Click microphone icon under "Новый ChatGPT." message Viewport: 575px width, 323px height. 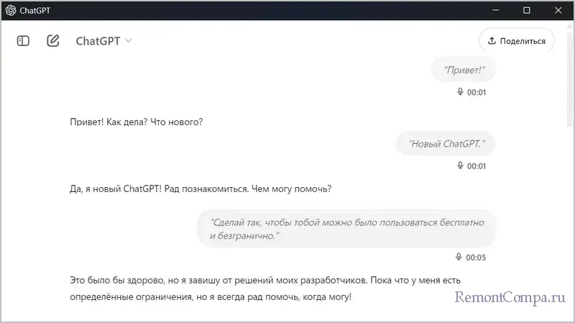pos(460,165)
